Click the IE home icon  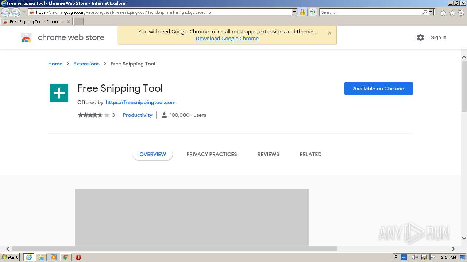click(443, 13)
